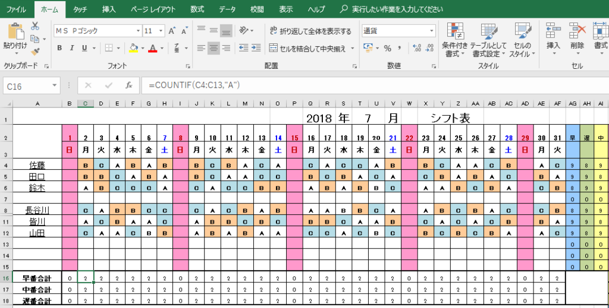Apply comma style

399,48
